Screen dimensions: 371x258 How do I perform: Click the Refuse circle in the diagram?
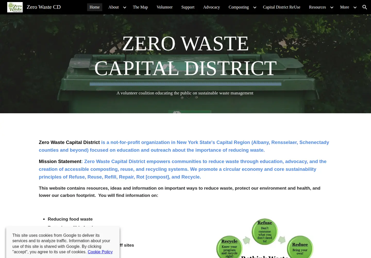[265, 231]
